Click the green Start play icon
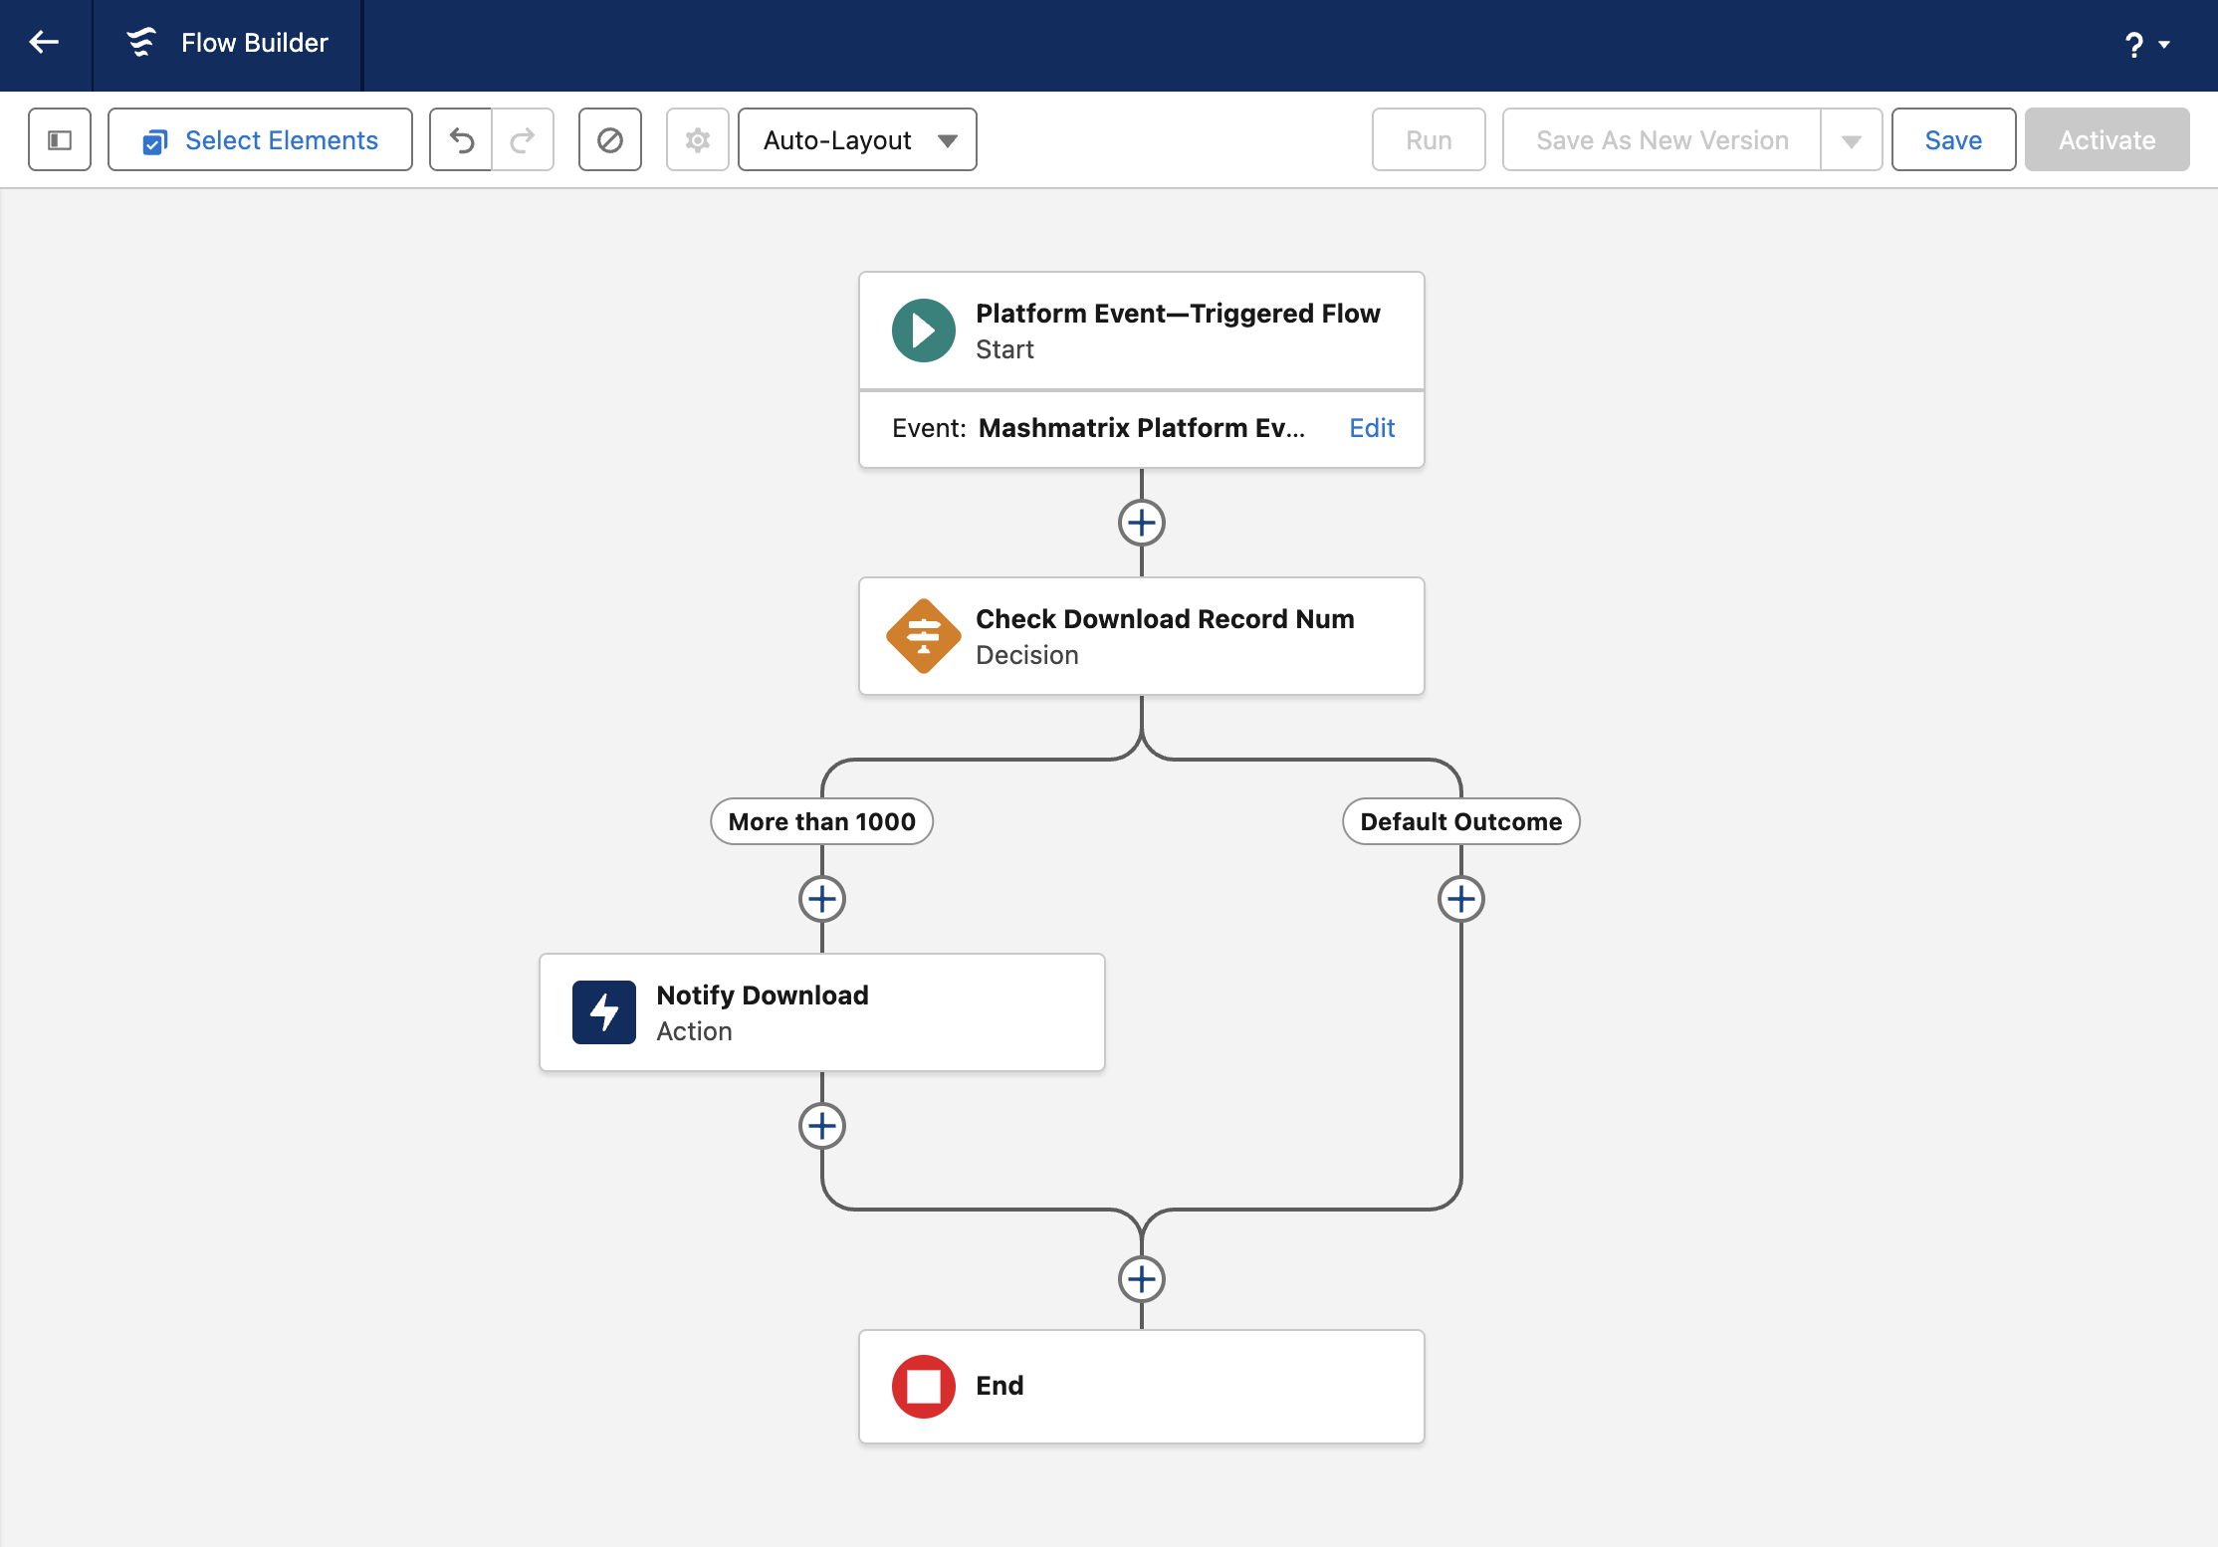The image size is (2218, 1547). tap(923, 331)
